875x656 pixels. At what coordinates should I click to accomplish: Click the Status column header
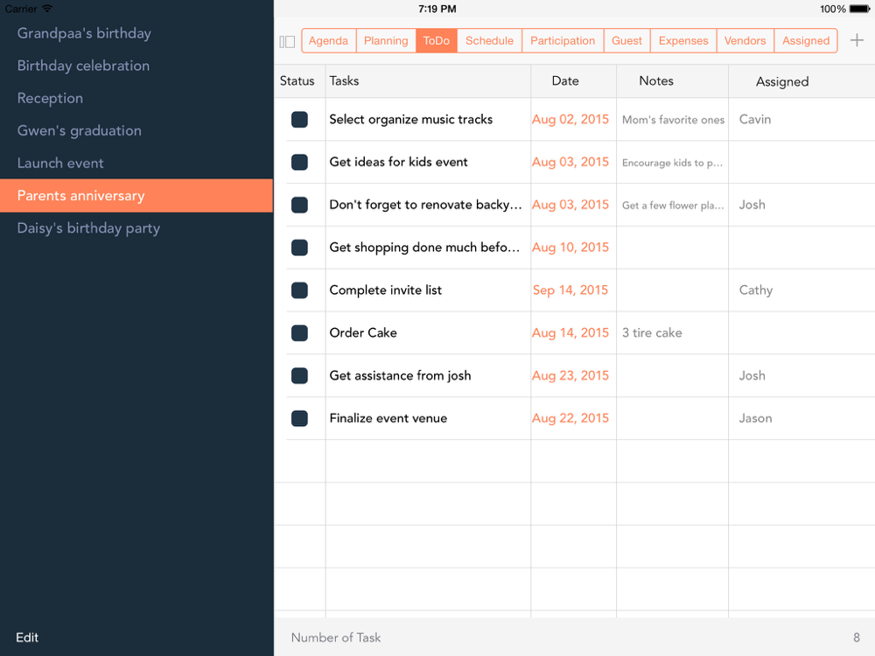(297, 80)
